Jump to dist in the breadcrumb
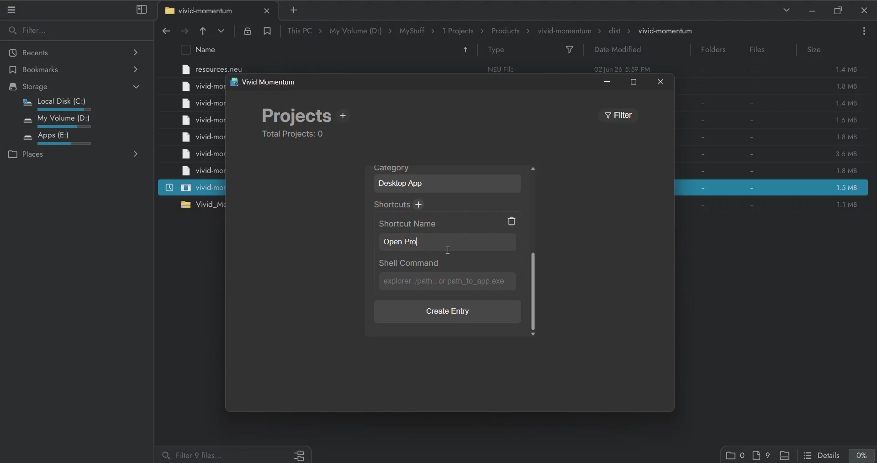This screenshot has height=463, width=877. point(615,31)
